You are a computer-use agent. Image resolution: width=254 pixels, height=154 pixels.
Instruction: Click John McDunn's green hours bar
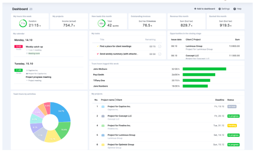[204, 69]
